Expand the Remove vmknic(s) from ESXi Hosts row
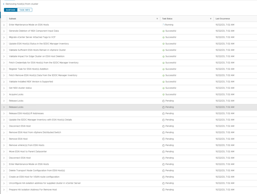 (4, 145)
